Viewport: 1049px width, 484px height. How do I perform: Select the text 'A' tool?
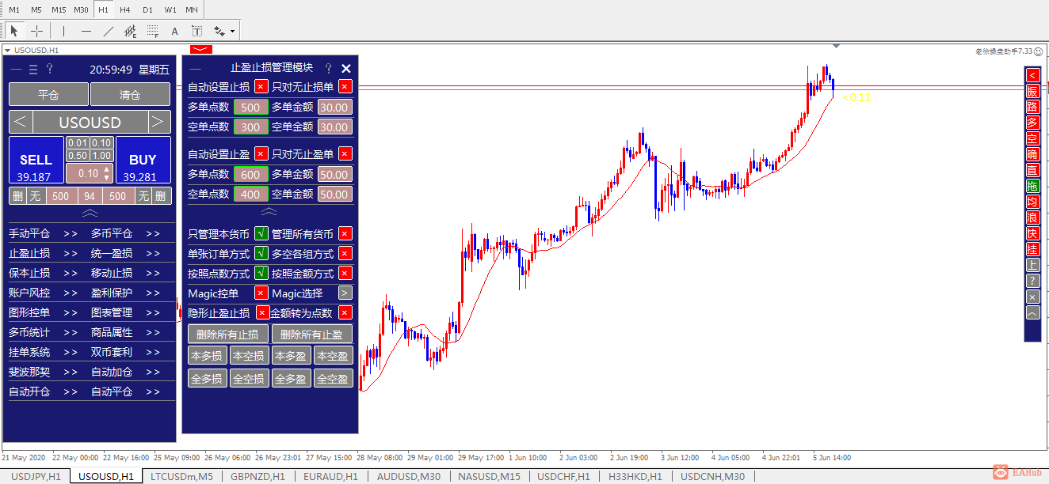click(x=175, y=31)
